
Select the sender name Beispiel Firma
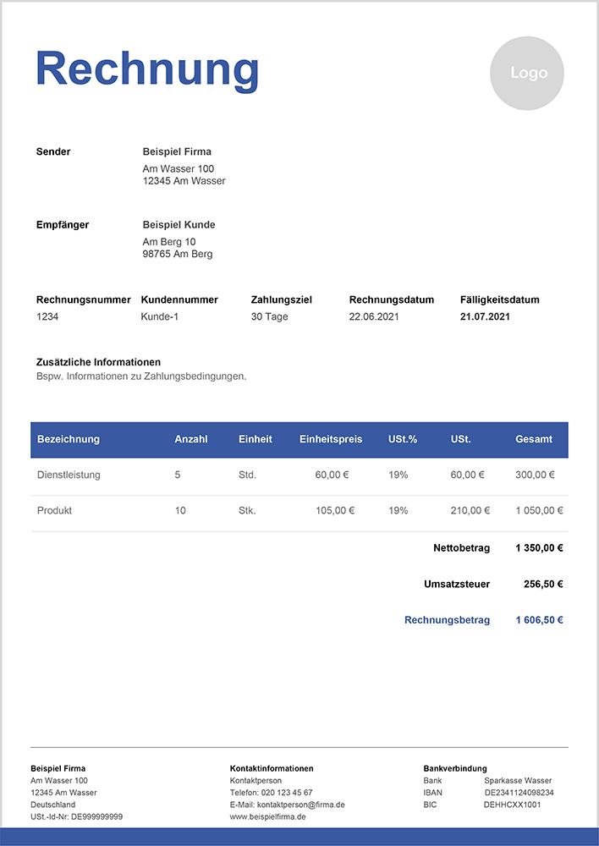(177, 152)
